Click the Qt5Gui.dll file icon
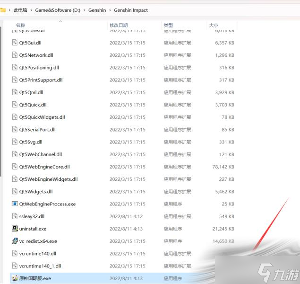Screen dimensions: 300x284 15,43
